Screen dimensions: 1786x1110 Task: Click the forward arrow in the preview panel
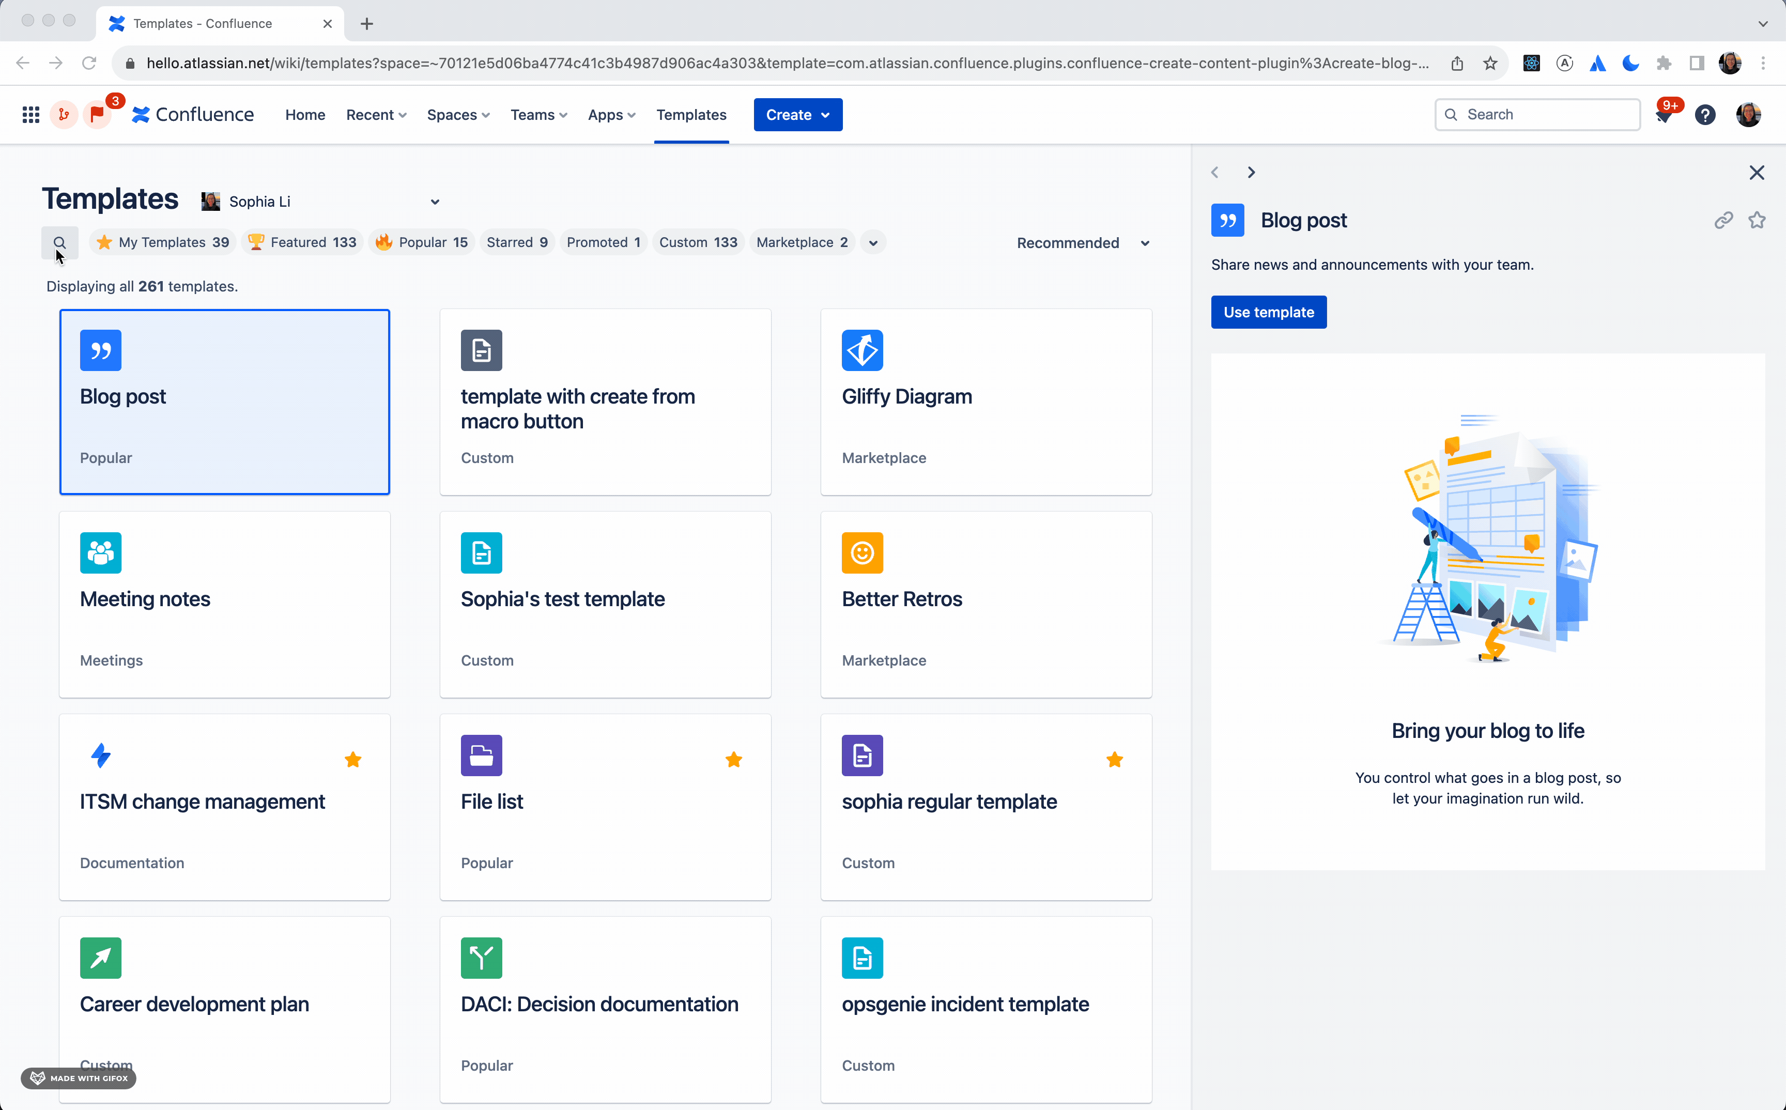coord(1251,172)
